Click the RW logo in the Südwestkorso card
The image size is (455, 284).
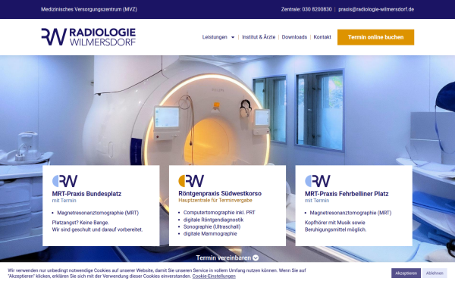pos(191,181)
